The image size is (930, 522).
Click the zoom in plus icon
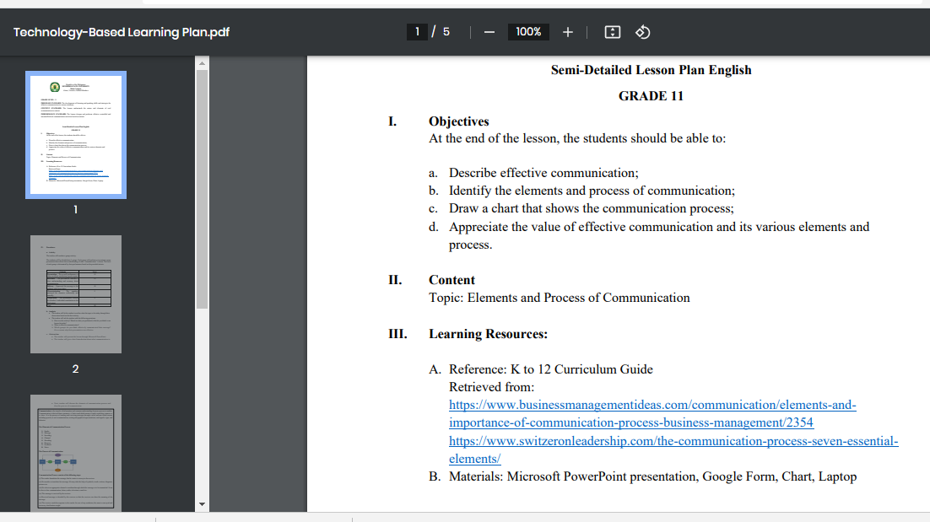[567, 32]
